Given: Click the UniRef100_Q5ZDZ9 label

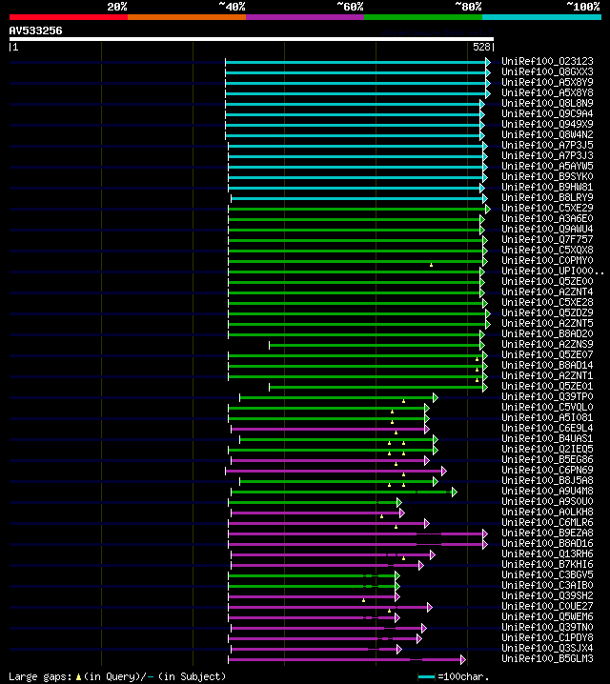Looking at the screenshot, I should pyautogui.click(x=547, y=312).
